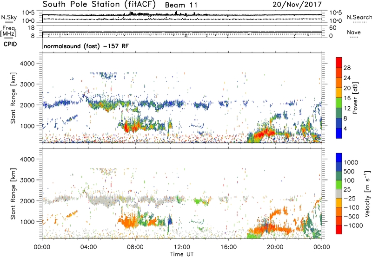The image size is (372, 257).
Task: Pick the gray segment of the velocity color bar
Action: (x=339, y=194)
